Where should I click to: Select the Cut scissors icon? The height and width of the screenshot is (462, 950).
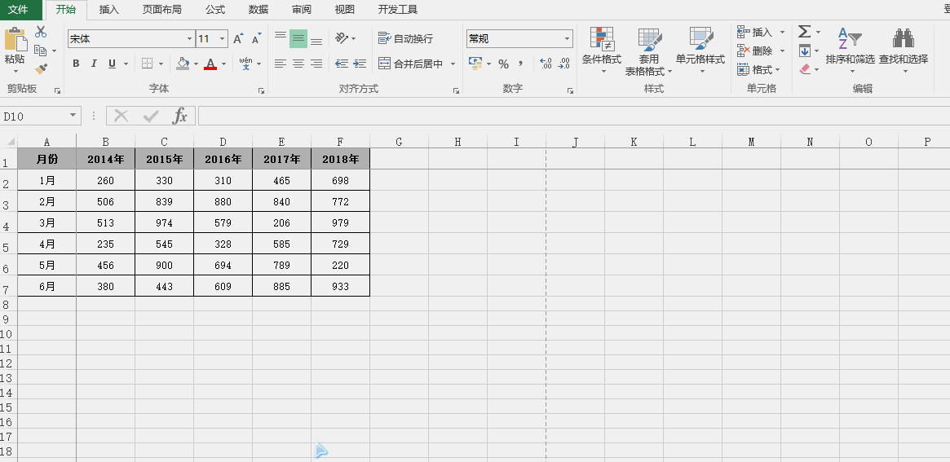click(41, 32)
